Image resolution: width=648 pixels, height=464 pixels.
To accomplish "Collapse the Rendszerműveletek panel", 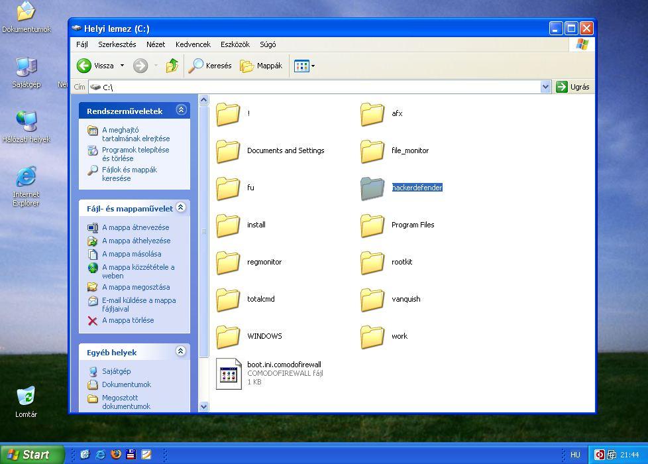I will tap(181, 110).
